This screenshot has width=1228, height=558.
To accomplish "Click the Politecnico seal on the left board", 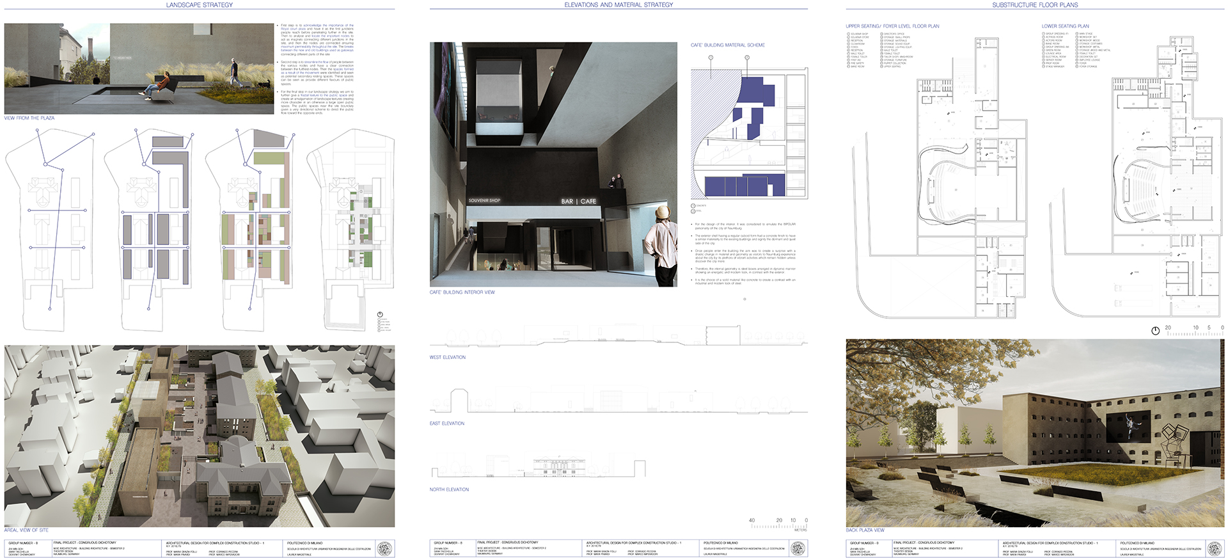I will tap(384, 548).
